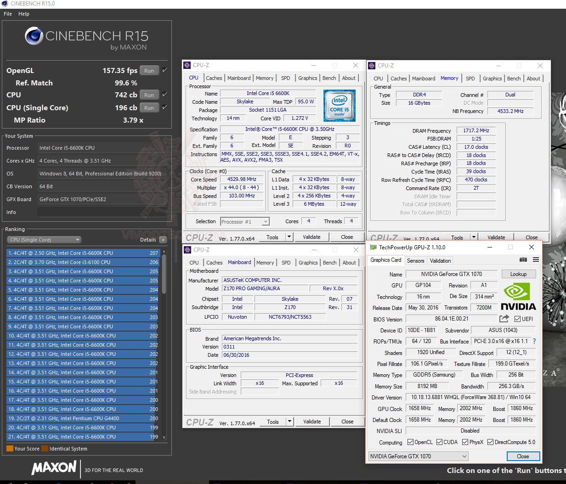Click title bar icon of CPU-Z Memory window
566x484 pixels.
[x=373, y=66]
